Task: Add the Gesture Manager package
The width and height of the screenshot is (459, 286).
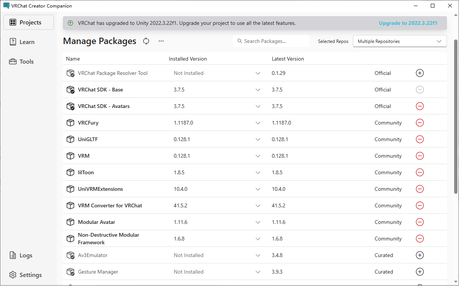Action: 420,272
